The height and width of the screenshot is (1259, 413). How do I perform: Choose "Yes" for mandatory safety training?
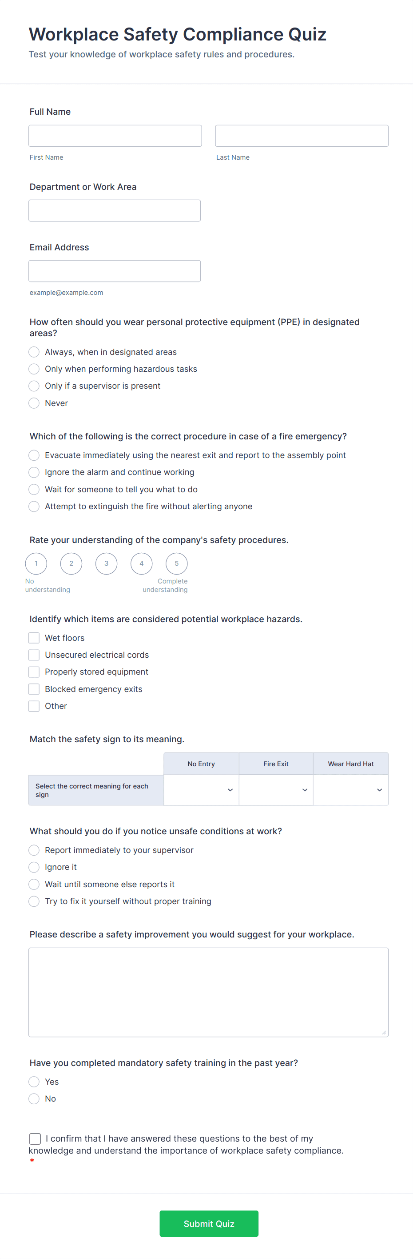(34, 1081)
